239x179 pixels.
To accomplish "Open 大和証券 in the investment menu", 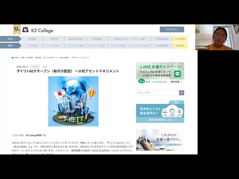I will 54,39.
